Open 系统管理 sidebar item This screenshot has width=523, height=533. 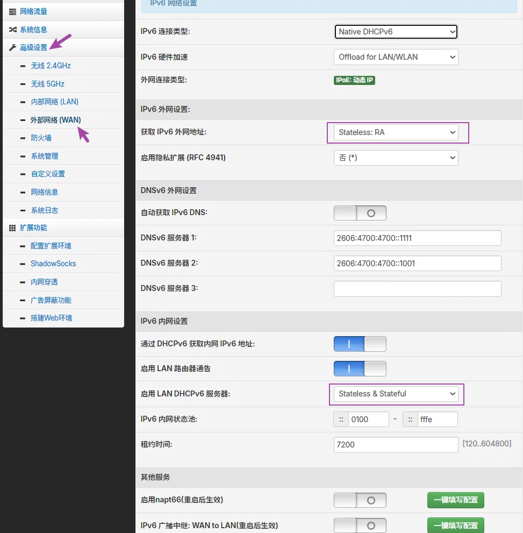tap(45, 156)
